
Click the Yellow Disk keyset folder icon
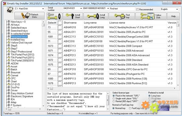pos(9,43)
